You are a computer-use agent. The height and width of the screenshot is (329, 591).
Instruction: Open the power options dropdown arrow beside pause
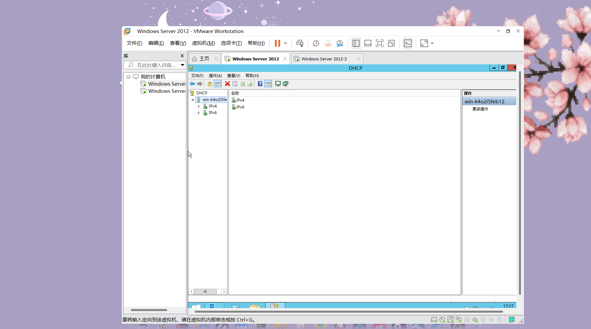click(286, 43)
